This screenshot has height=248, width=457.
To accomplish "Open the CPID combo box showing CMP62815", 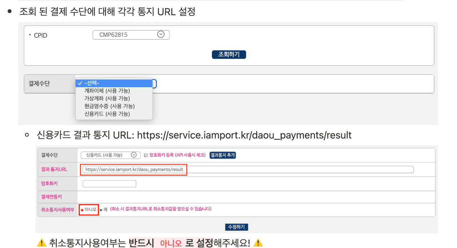I will [131, 35].
